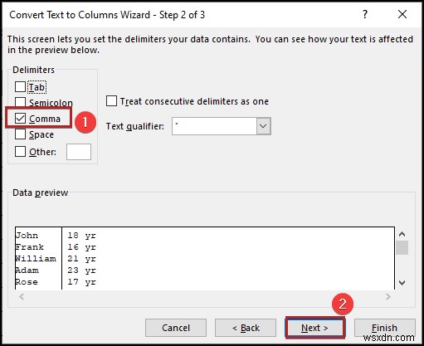Go back with the Back button
Viewport: 424px width, 346px height.
(x=246, y=328)
